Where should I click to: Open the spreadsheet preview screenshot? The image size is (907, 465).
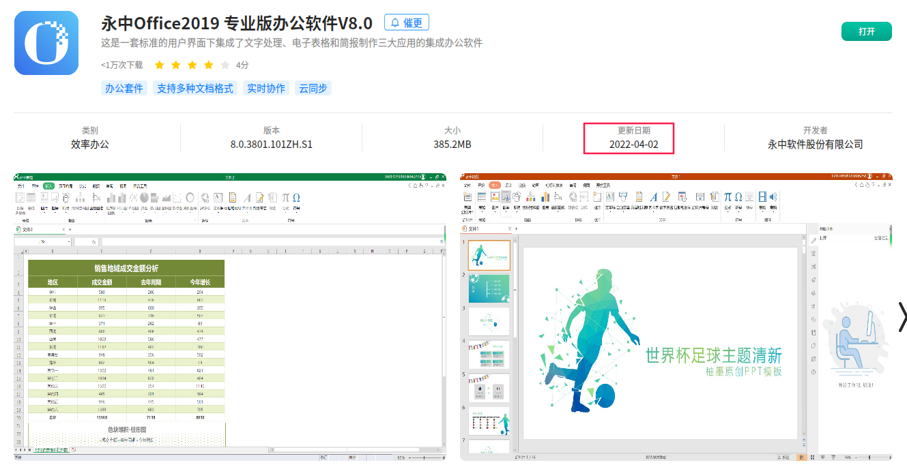pyautogui.click(x=231, y=316)
